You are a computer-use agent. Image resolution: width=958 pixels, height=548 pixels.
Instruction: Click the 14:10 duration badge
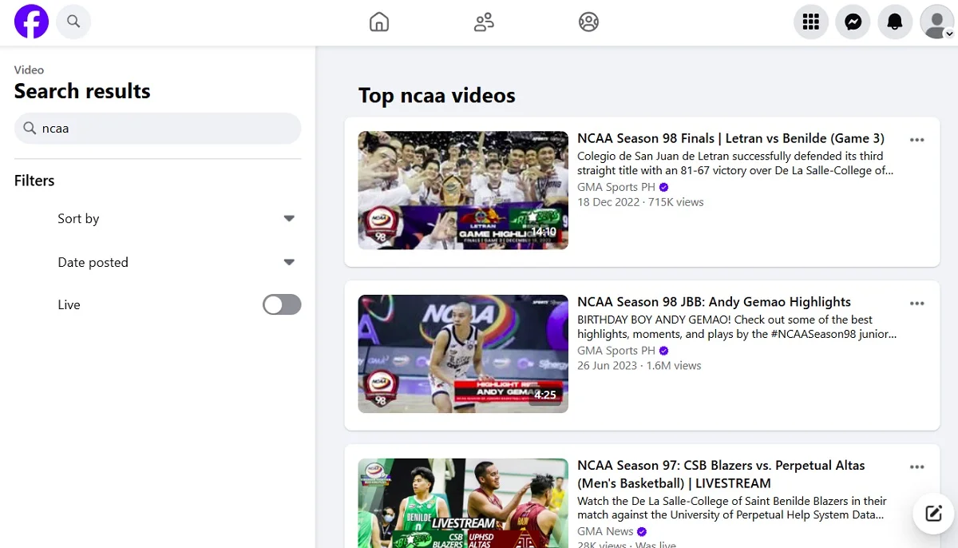544,232
